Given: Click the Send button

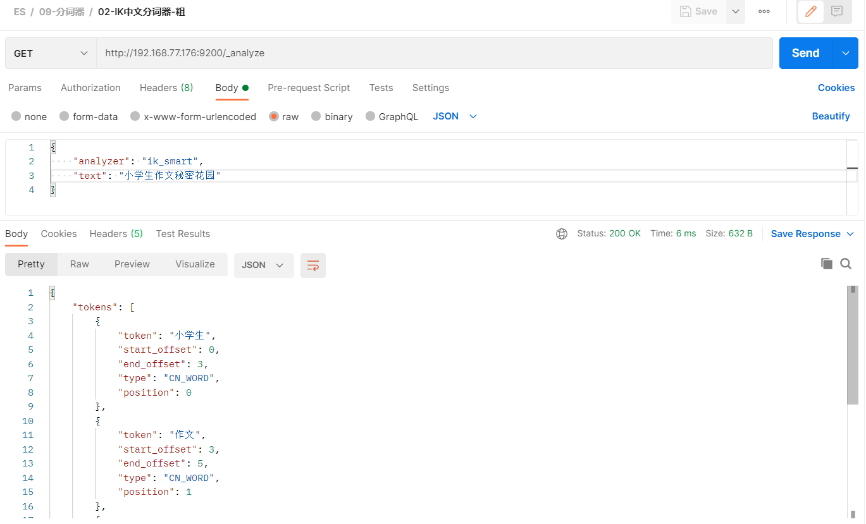Looking at the screenshot, I should tap(806, 53).
